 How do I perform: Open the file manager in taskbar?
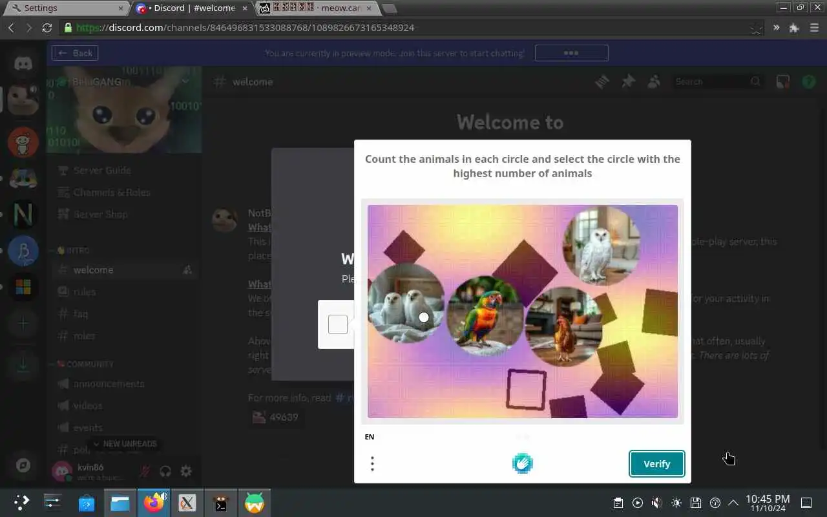tap(120, 503)
